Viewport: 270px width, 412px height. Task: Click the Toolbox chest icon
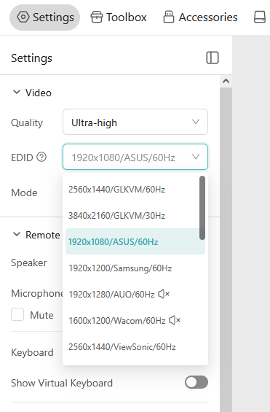tap(97, 18)
